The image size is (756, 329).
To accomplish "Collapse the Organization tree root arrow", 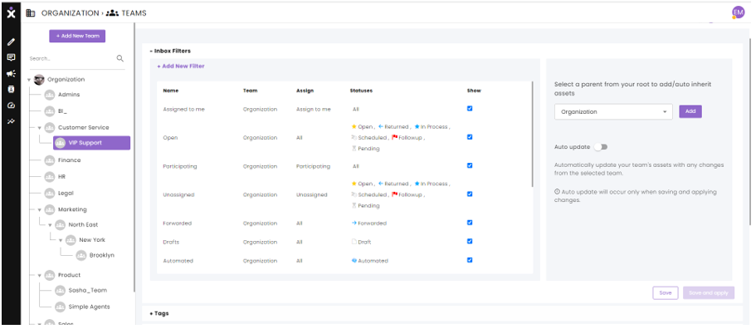I will point(29,80).
